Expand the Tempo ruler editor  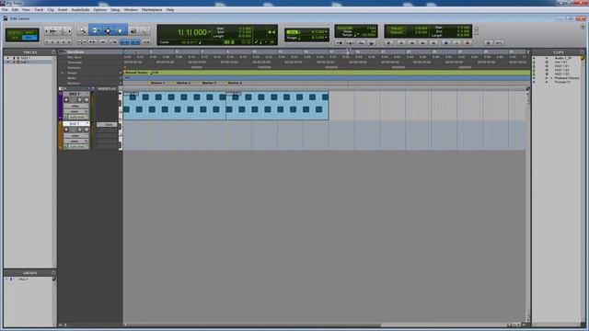point(63,73)
